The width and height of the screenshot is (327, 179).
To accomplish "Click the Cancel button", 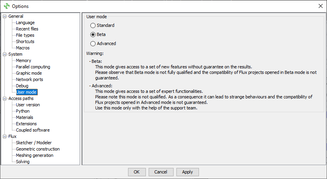I will tap(161, 172).
